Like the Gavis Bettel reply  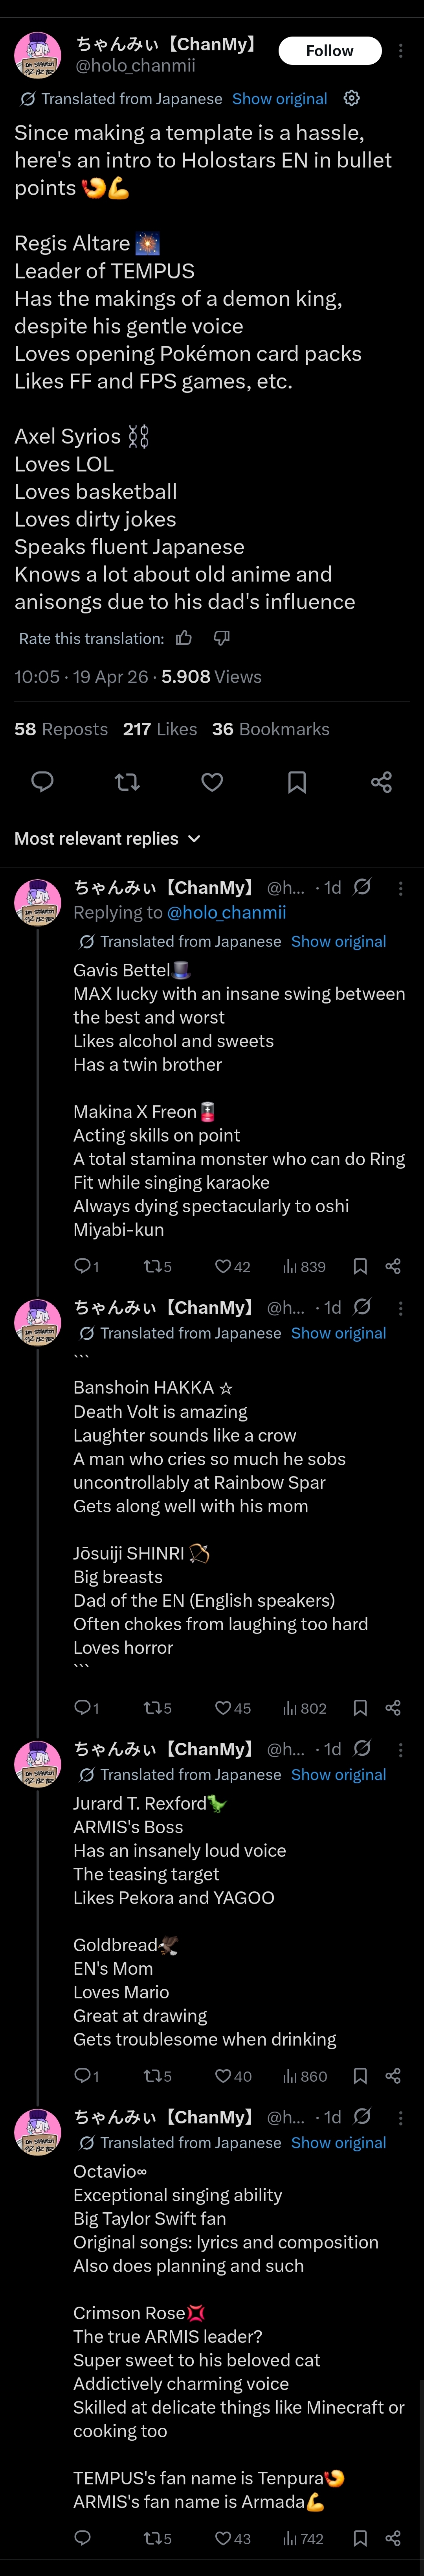coord(224,1266)
